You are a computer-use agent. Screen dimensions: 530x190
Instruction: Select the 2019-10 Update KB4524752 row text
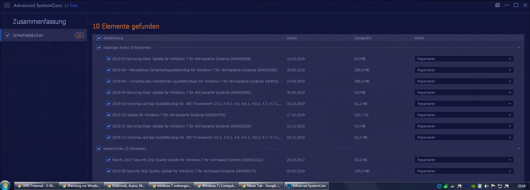click(x=169, y=115)
